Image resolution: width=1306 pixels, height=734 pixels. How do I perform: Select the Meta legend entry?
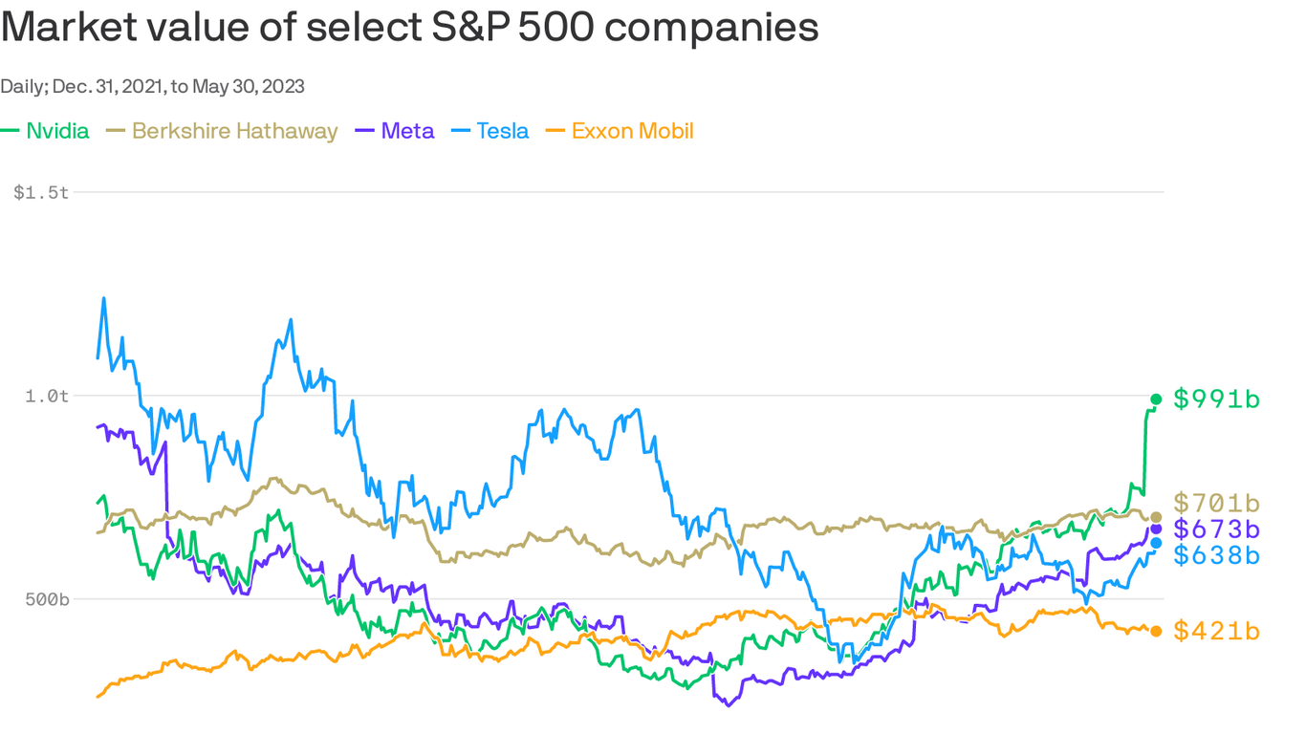tap(407, 131)
